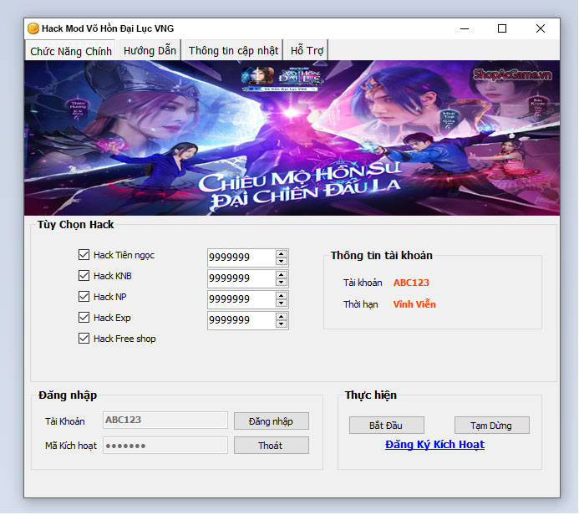The image size is (579, 515).
Task: Click the Tùy Chọn Hack group title
Action: point(76,224)
